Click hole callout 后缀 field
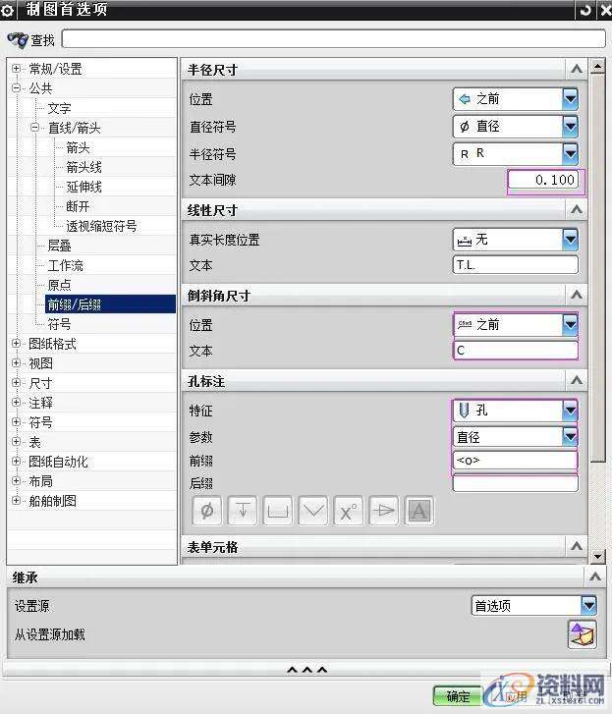The height and width of the screenshot is (714, 612). click(x=516, y=482)
